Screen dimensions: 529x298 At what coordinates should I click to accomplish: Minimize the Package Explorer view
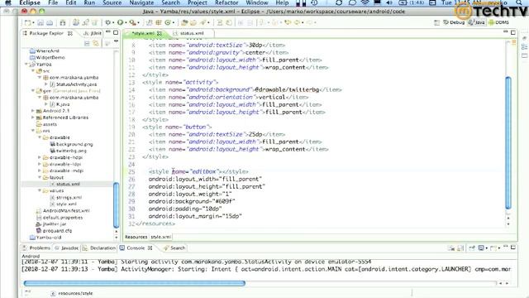(x=108, y=32)
